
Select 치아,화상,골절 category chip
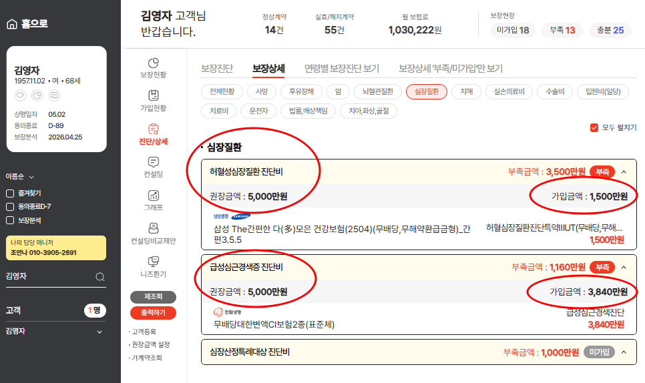click(x=369, y=111)
